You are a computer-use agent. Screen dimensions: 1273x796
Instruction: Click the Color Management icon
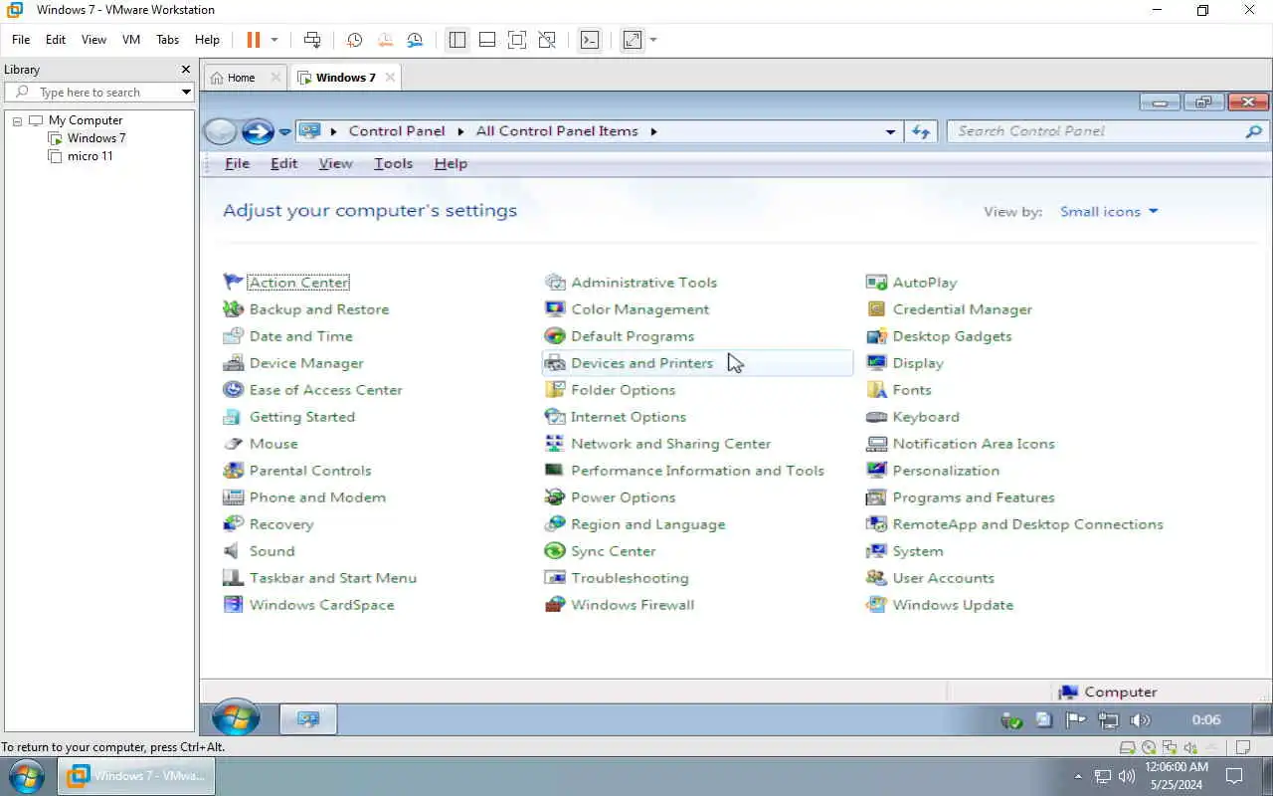tap(555, 309)
